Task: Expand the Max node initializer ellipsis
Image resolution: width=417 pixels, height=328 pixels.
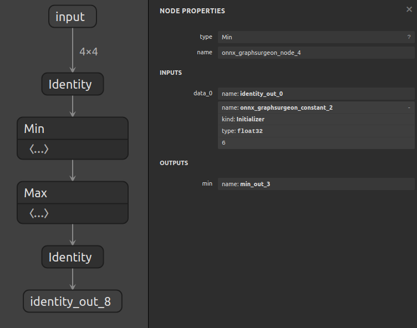Action: 39,213
